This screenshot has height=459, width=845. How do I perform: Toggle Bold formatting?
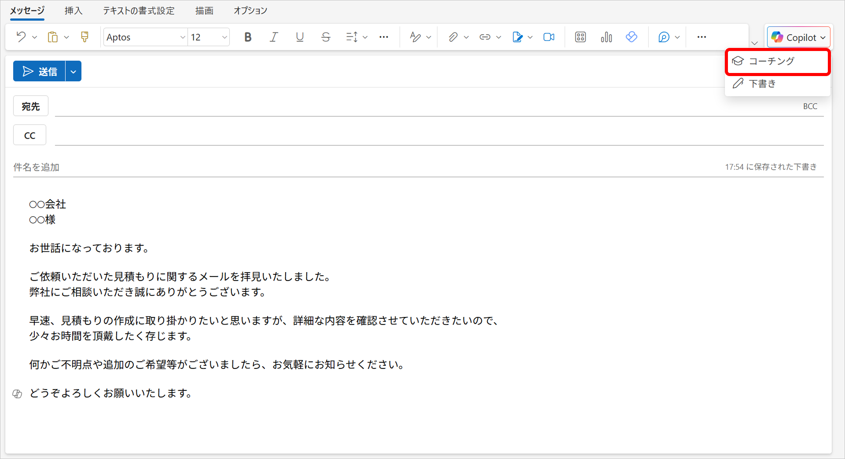click(x=248, y=37)
